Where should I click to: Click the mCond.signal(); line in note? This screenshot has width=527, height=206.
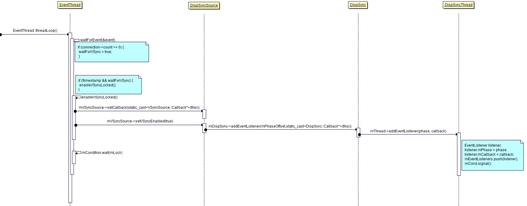(478, 164)
